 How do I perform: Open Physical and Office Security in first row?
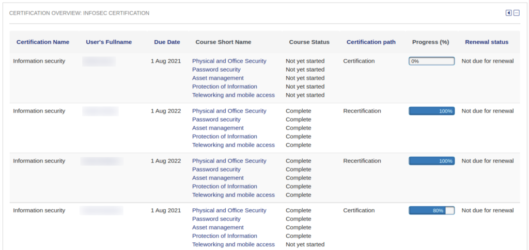[229, 61]
